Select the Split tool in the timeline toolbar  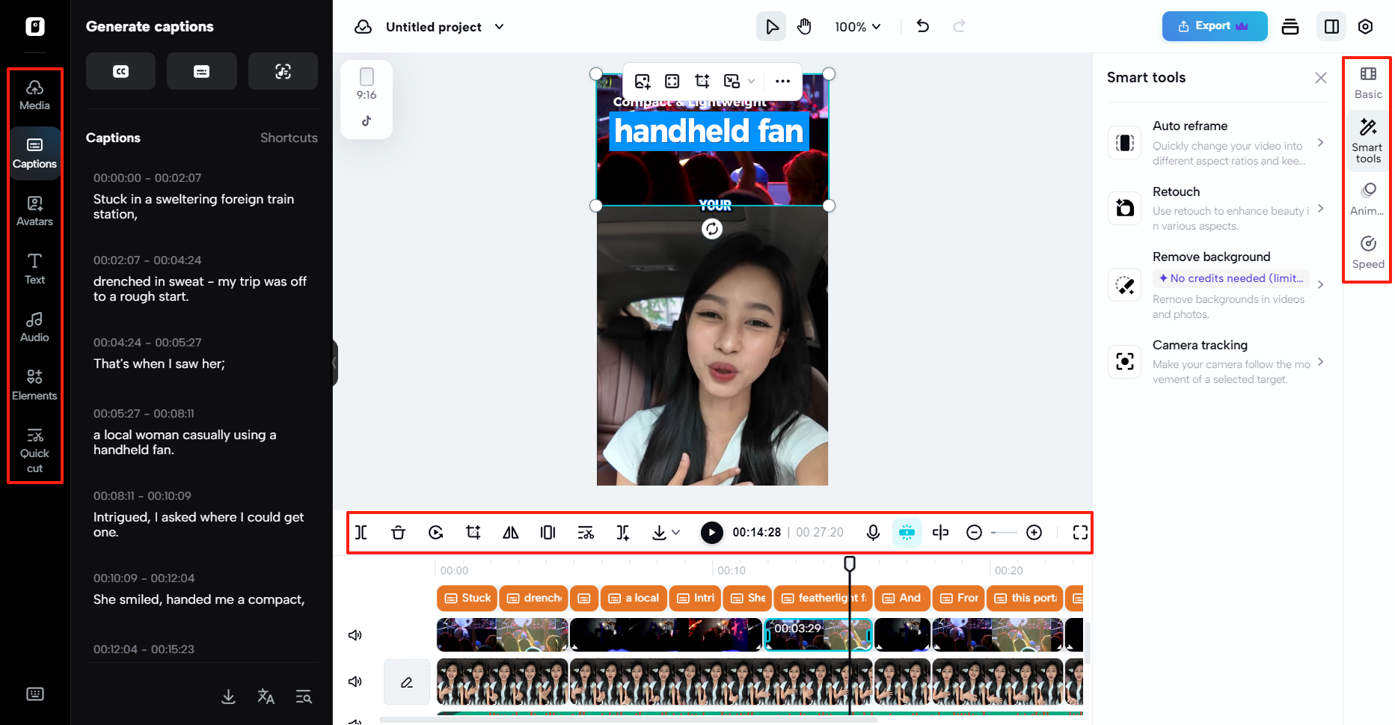(361, 532)
